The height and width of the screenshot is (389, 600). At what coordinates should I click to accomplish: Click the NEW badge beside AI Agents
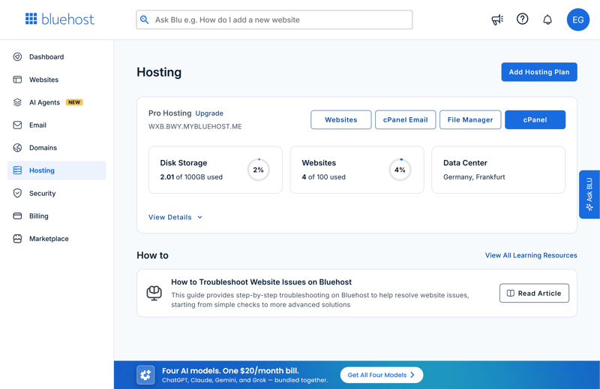pos(74,102)
